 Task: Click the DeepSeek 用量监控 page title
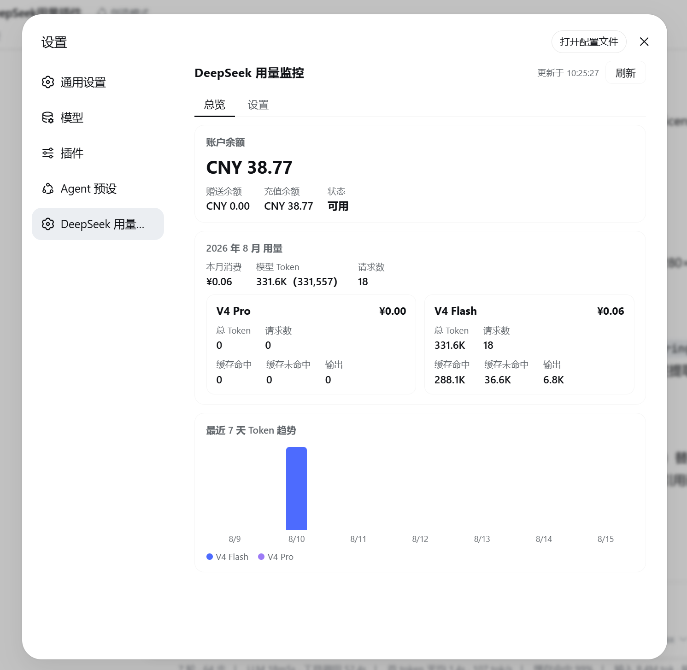click(x=249, y=73)
